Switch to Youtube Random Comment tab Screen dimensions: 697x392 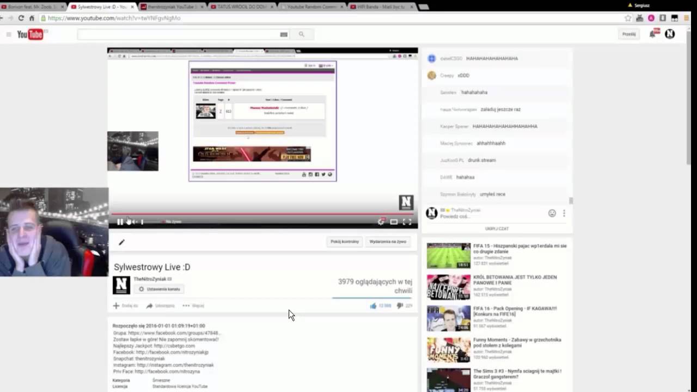pyautogui.click(x=311, y=7)
